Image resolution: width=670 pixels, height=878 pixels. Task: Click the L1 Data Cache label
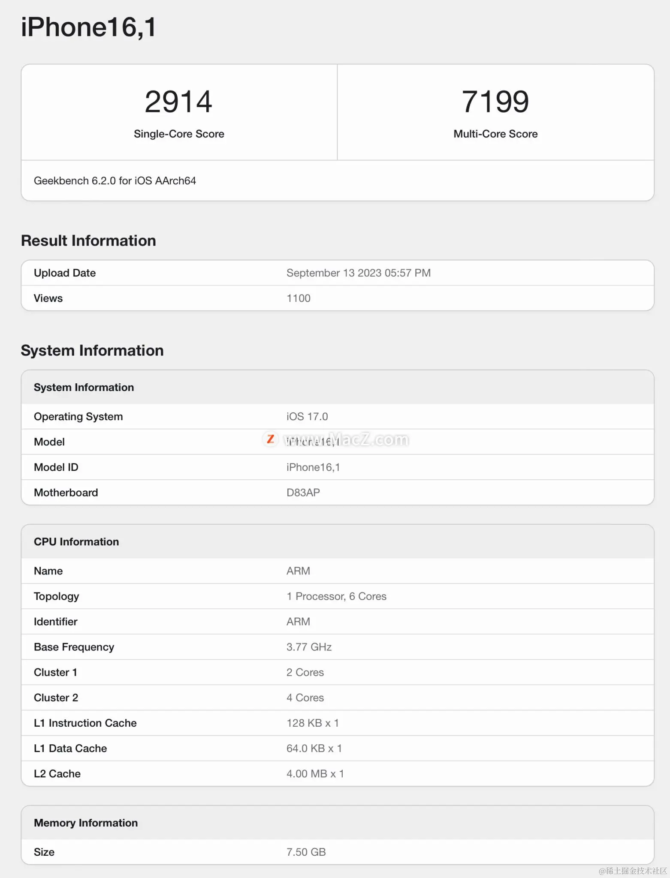click(70, 748)
